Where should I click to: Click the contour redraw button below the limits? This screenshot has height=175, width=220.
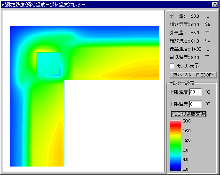(x=189, y=114)
